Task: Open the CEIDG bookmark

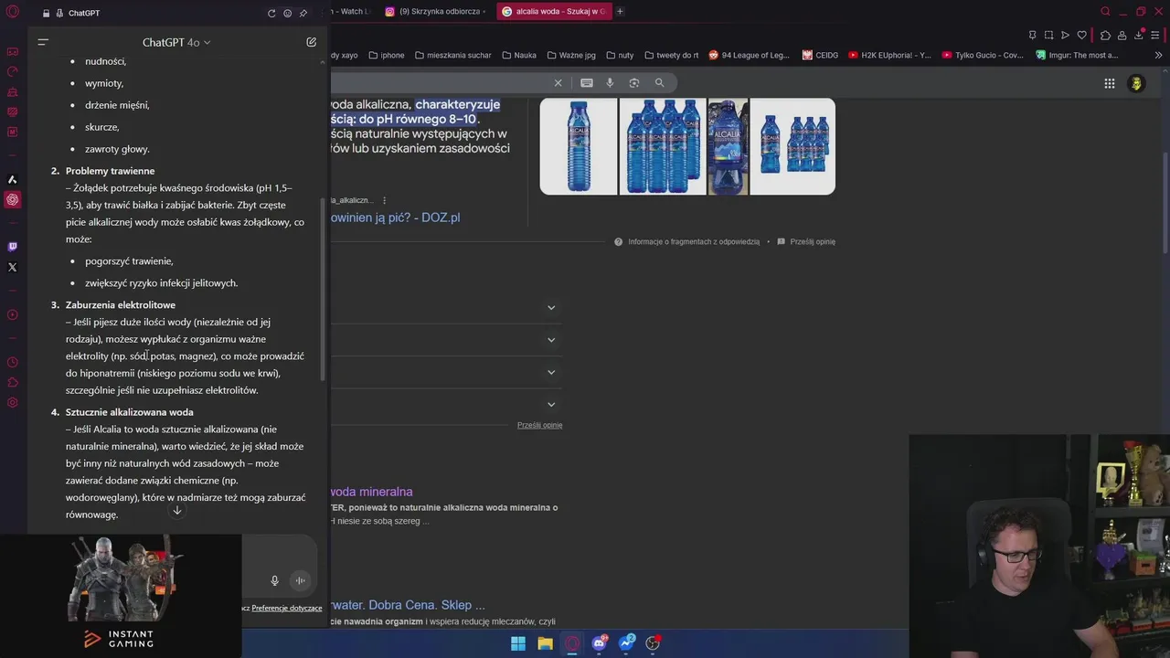Action: pos(820,55)
